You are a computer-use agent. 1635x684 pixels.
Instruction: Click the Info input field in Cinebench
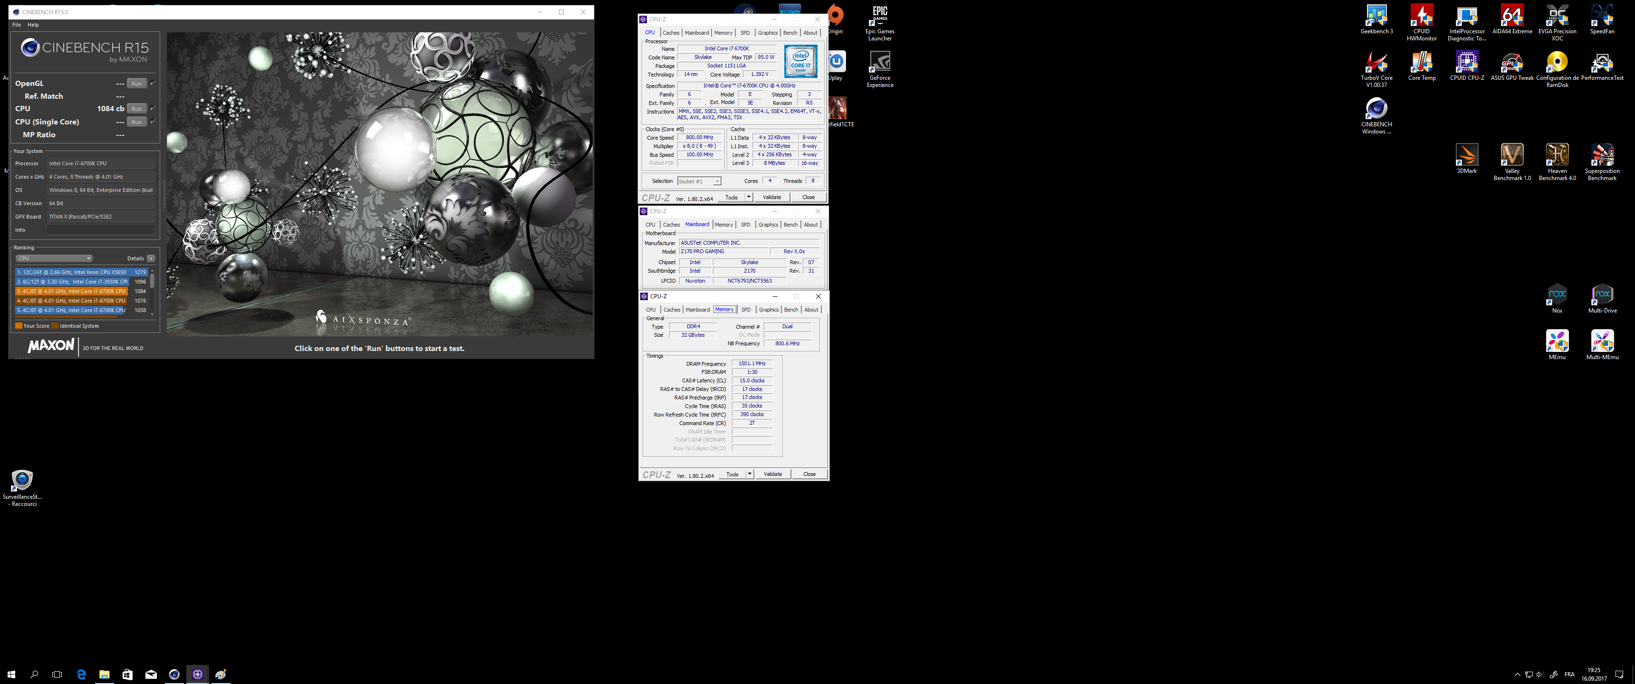click(101, 230)
